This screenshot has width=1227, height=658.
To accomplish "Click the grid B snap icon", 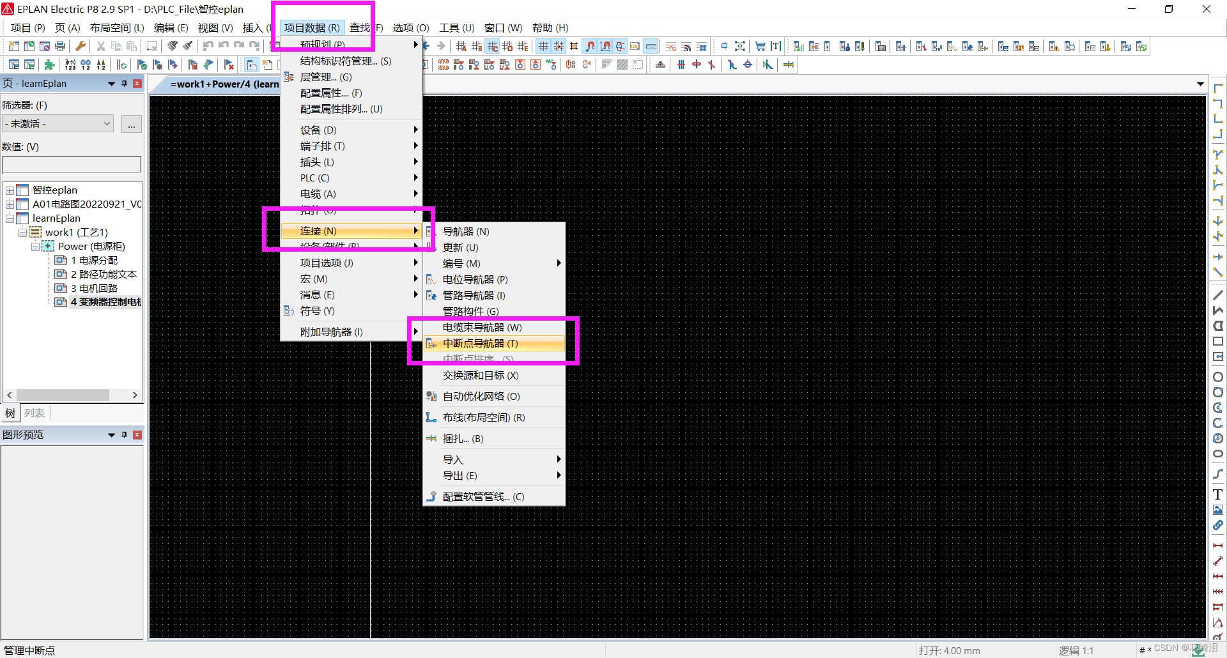I will point(477,46).
